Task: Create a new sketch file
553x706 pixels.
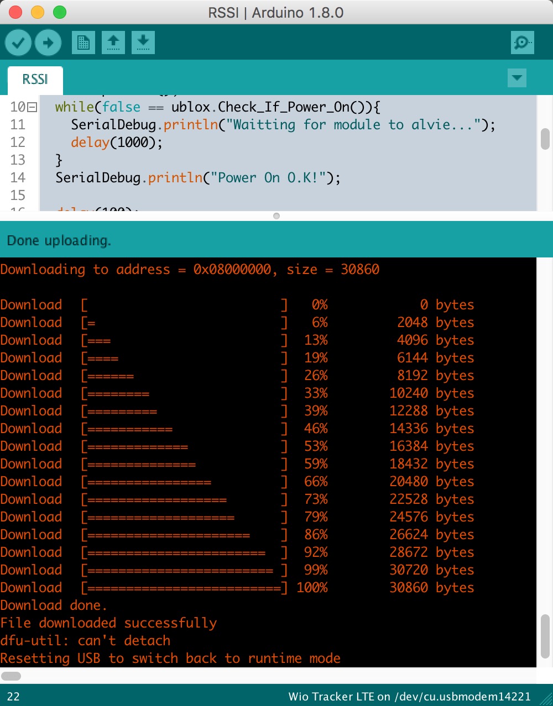Action: point(84,43)
